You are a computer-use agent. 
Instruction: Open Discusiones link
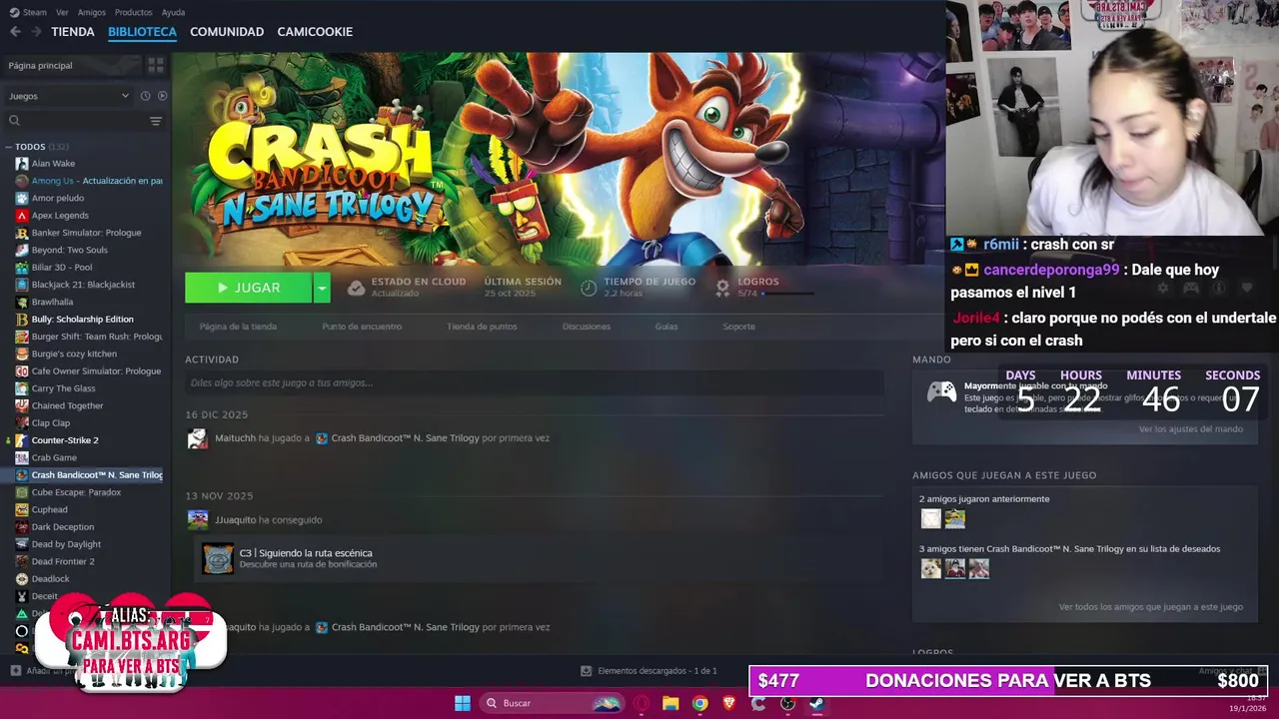[587, 327]
